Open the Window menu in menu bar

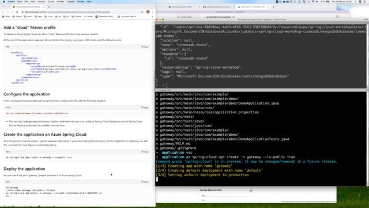coord(81,1)
